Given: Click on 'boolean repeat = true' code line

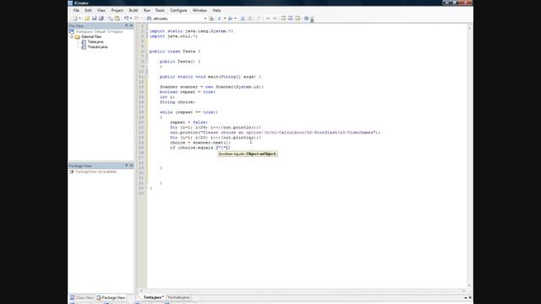Looking at the screenshot, I should tap(188, 92).
